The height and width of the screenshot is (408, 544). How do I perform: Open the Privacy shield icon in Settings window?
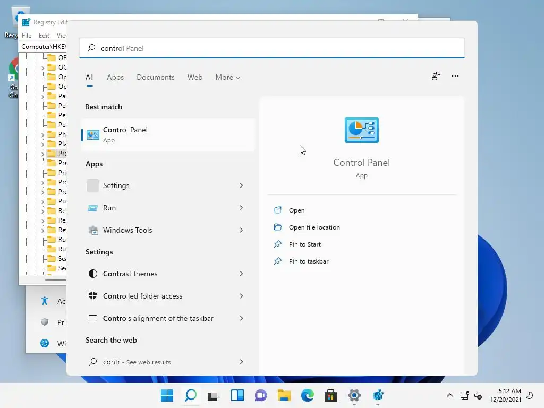click(45, 322)
